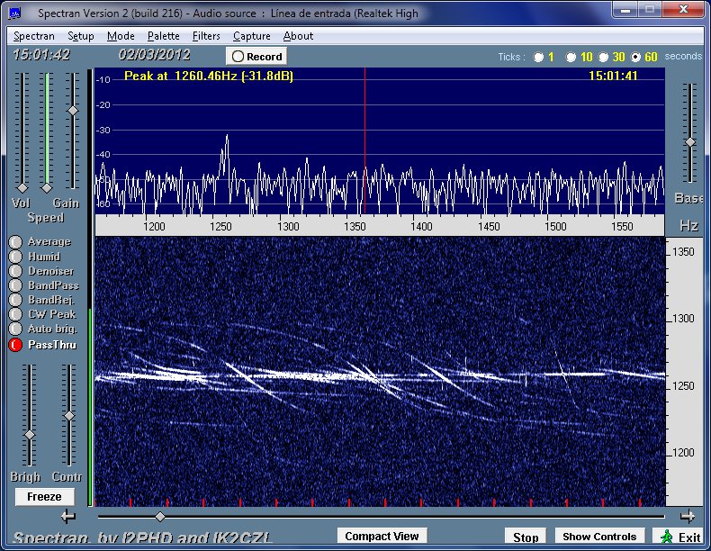Select the 60 seconds ticks option
Viewport: 711px width, 551px height.
(635, 57)
